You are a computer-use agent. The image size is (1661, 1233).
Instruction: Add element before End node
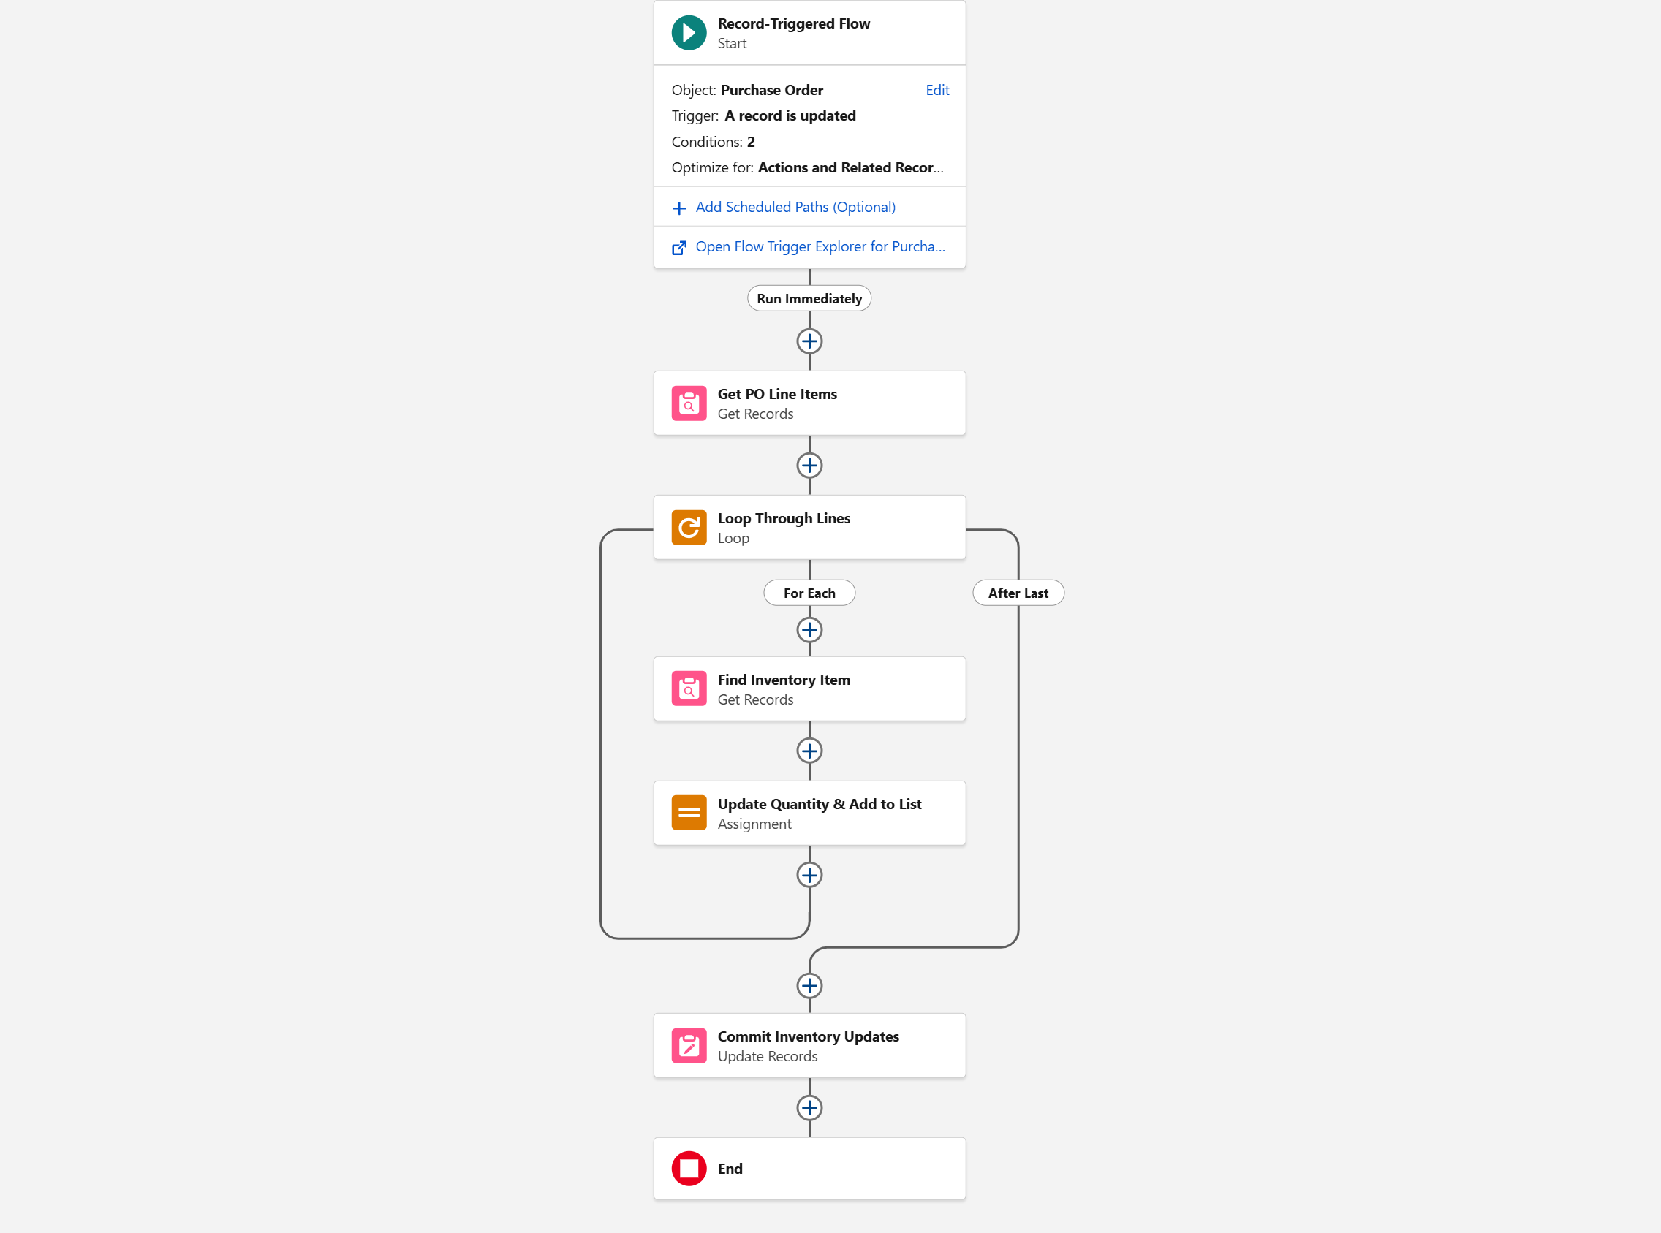(809, 1108)
